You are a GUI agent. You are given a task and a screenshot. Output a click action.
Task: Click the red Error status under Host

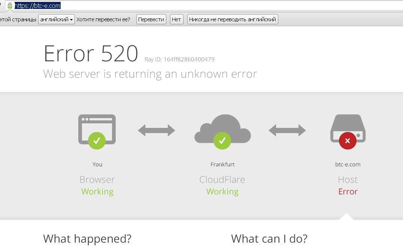348,191
